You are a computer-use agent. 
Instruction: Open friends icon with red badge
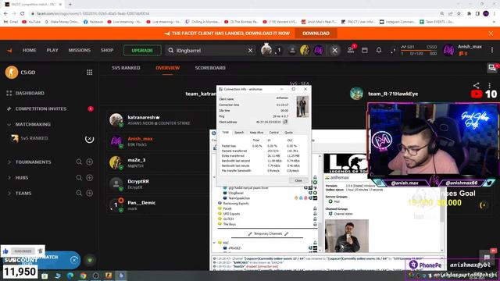click(351, 50)
